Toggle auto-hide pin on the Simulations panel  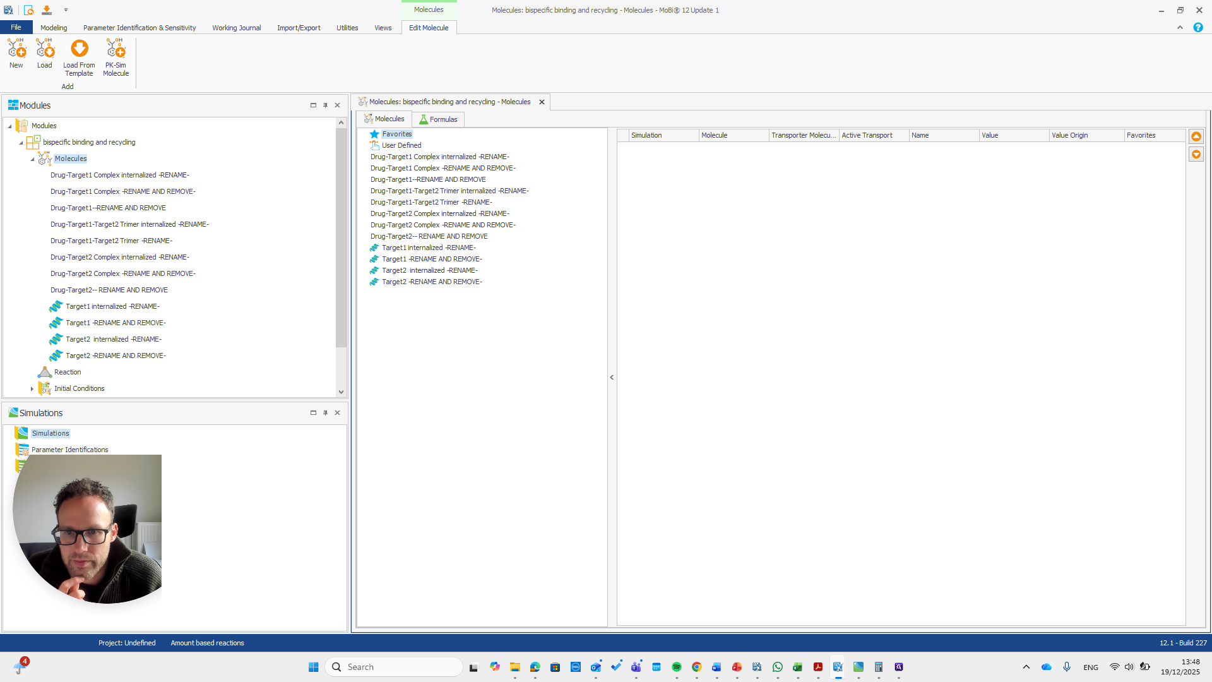326,412
